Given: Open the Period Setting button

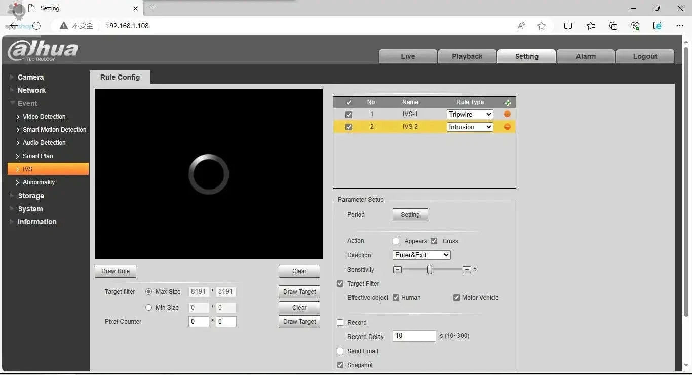Looking at the screenshot, I should pos(410,215).
